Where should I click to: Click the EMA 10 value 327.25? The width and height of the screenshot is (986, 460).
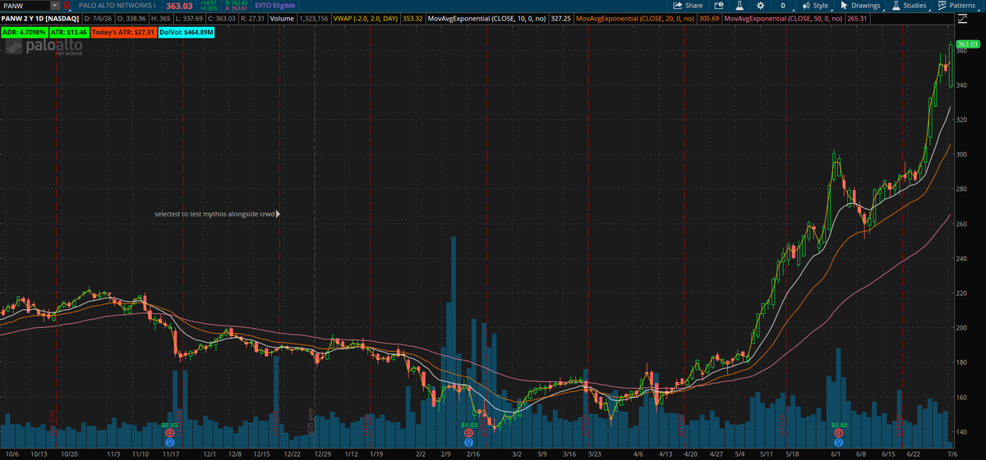[561, 17]
